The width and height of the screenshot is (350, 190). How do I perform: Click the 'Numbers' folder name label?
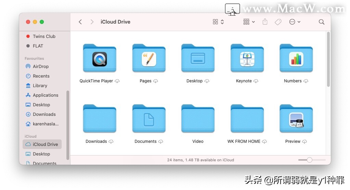292,81
